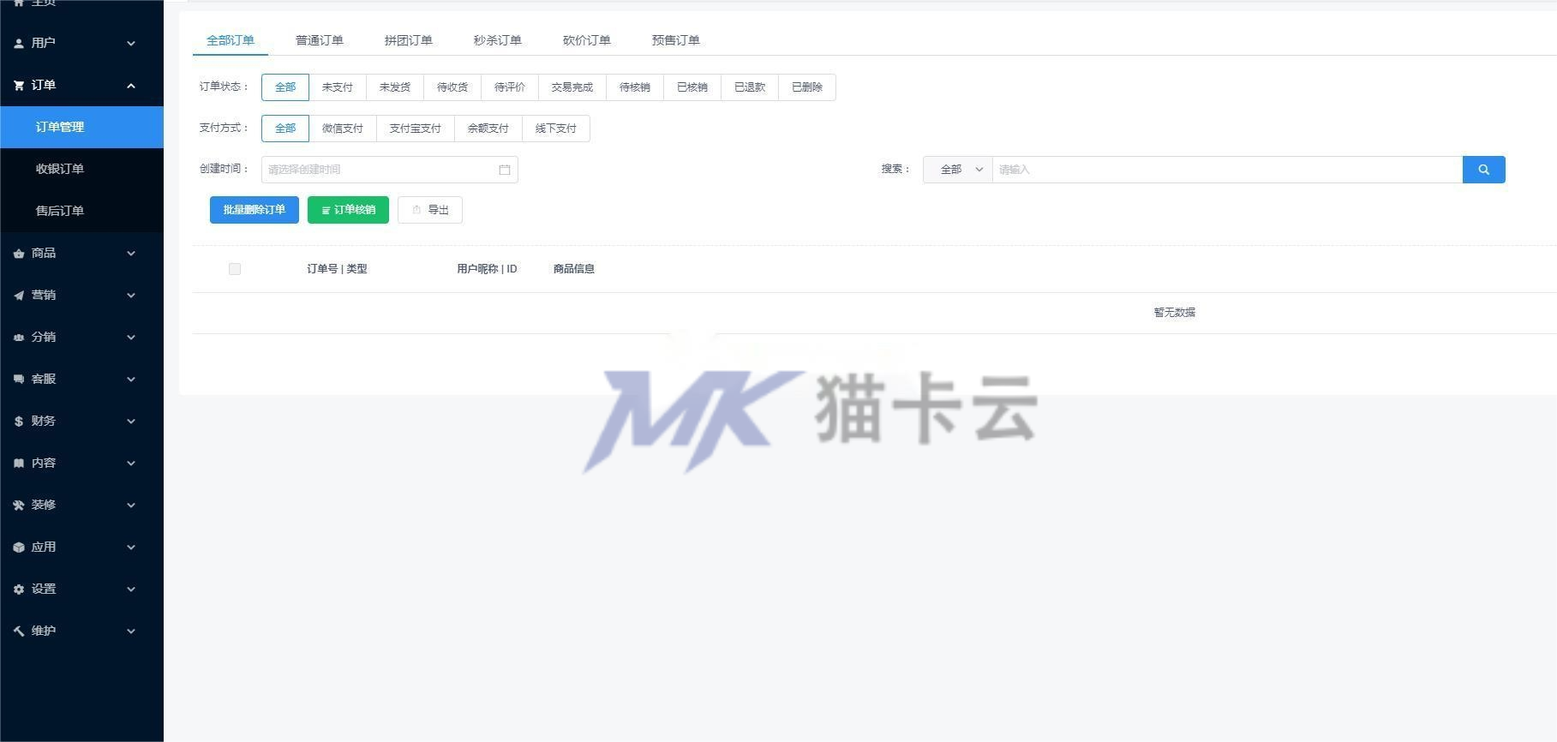
Task: Switch to 砍价订单 tab
Action: point(587,40)
